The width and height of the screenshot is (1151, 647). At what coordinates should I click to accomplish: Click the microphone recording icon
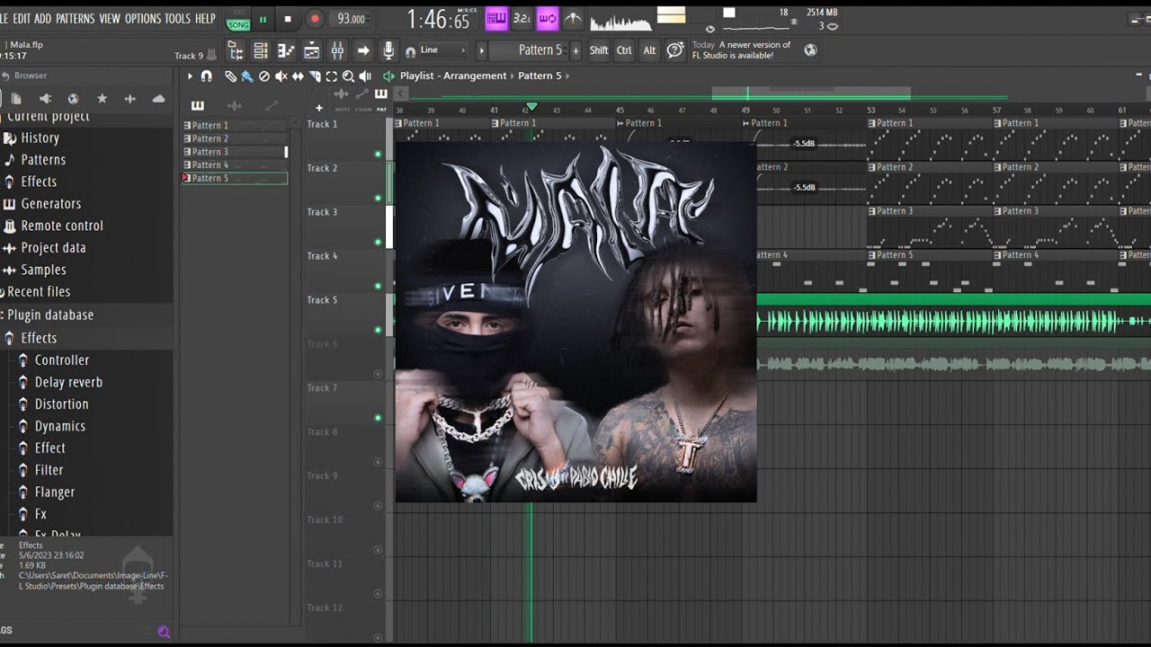coord(388,51)
